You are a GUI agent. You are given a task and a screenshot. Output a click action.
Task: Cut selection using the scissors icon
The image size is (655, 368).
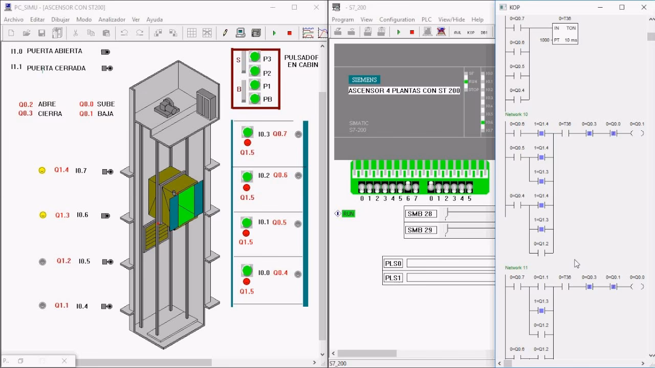75,33
